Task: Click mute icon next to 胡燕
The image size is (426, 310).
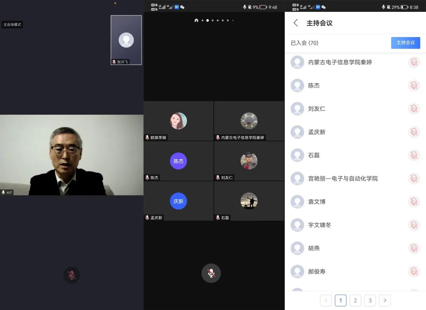Action: coord(414,248)
